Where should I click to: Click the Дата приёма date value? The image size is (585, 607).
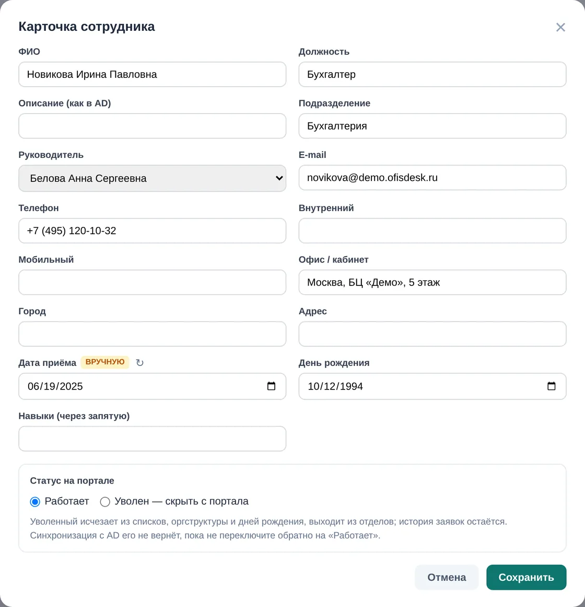coord(55,386)
